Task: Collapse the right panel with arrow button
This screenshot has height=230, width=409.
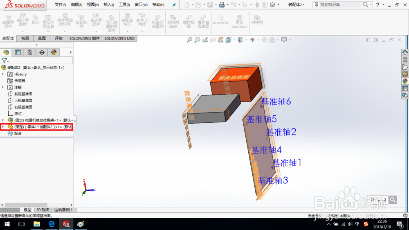Action: tap(376, 40)
